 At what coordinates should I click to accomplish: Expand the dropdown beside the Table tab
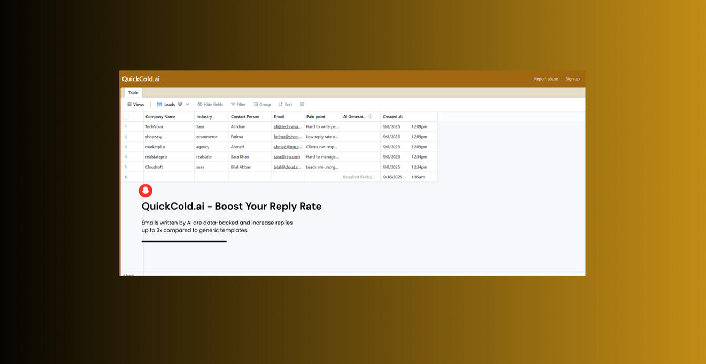148,93
